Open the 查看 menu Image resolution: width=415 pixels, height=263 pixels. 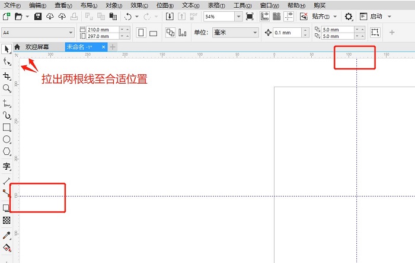coord(63,5)
